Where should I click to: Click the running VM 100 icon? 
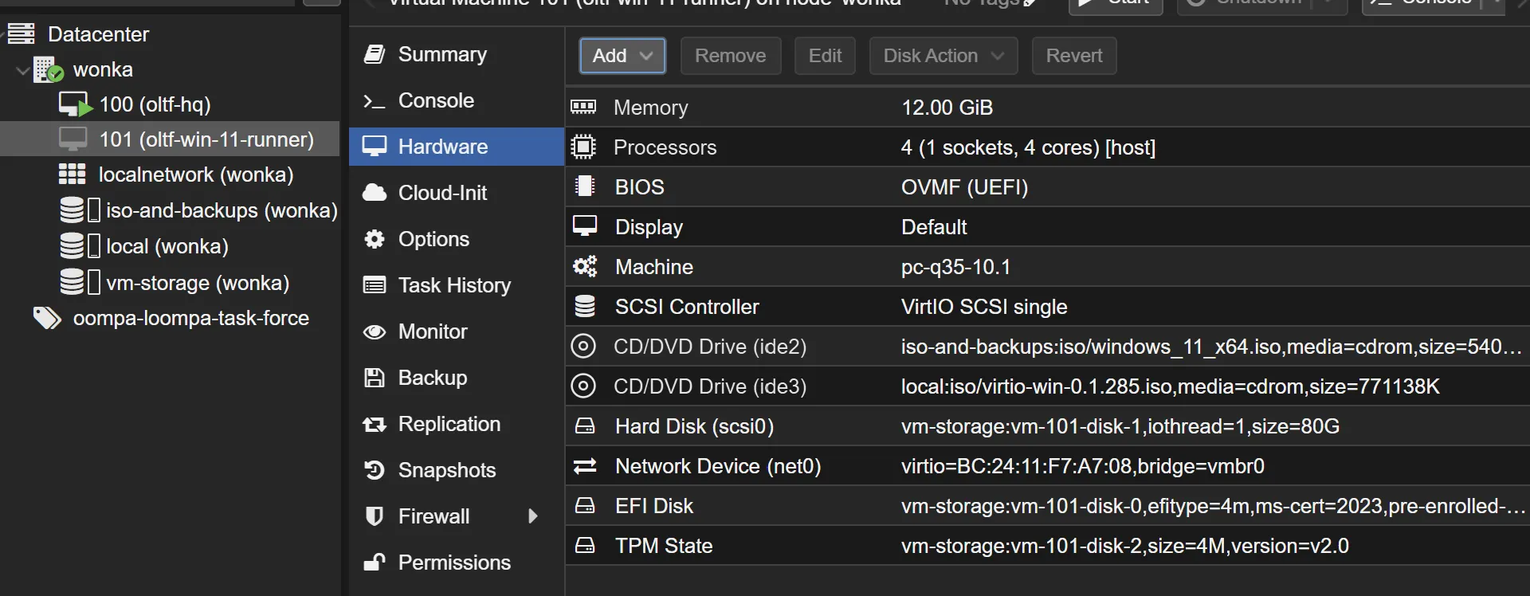tap(75, 104)
